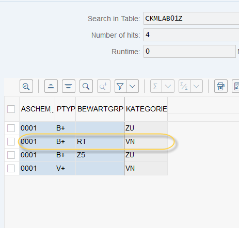
Task: Open the Find search icon
Action: click(86, 86)
